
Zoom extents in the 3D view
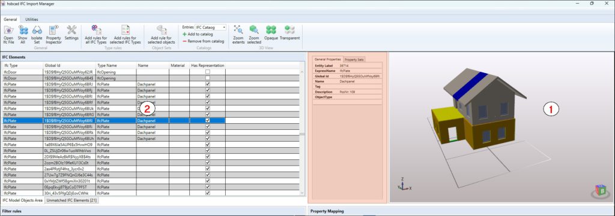click(x=238, y=34)
